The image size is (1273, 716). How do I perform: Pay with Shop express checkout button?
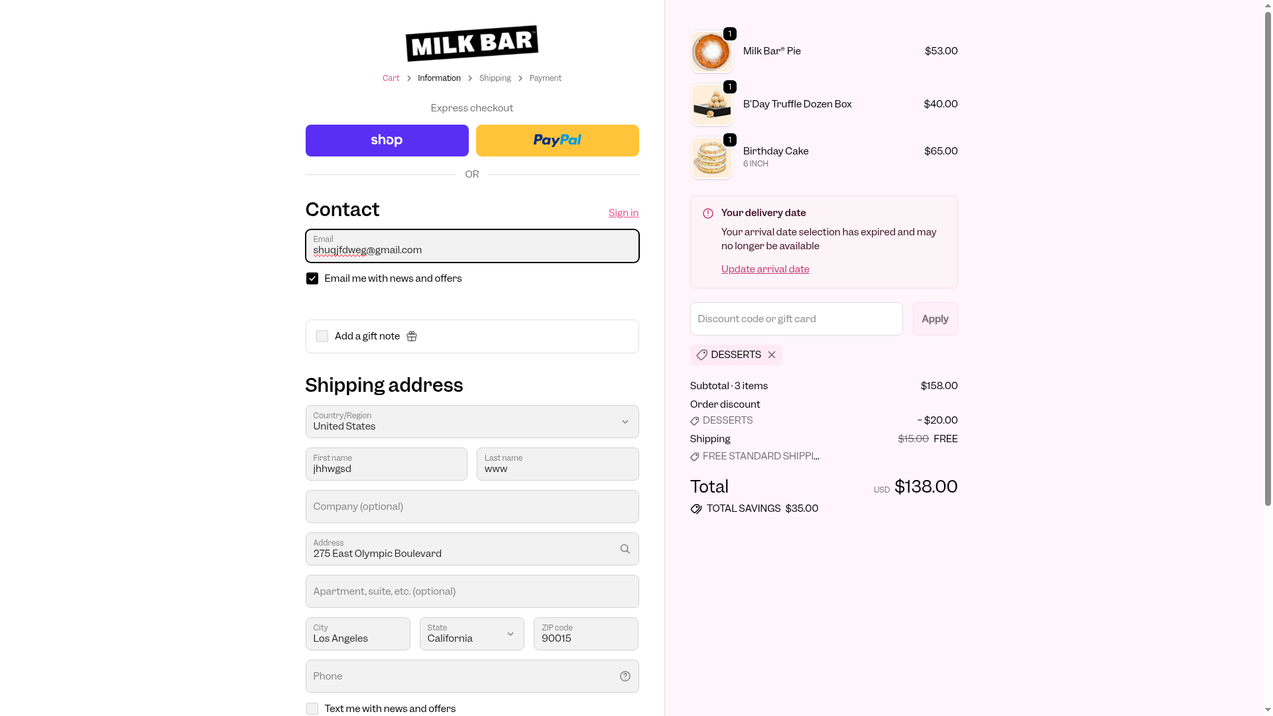click(x=387, y=141)
